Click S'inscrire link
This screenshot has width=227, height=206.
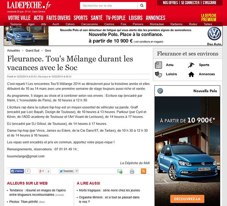[209, 3]
